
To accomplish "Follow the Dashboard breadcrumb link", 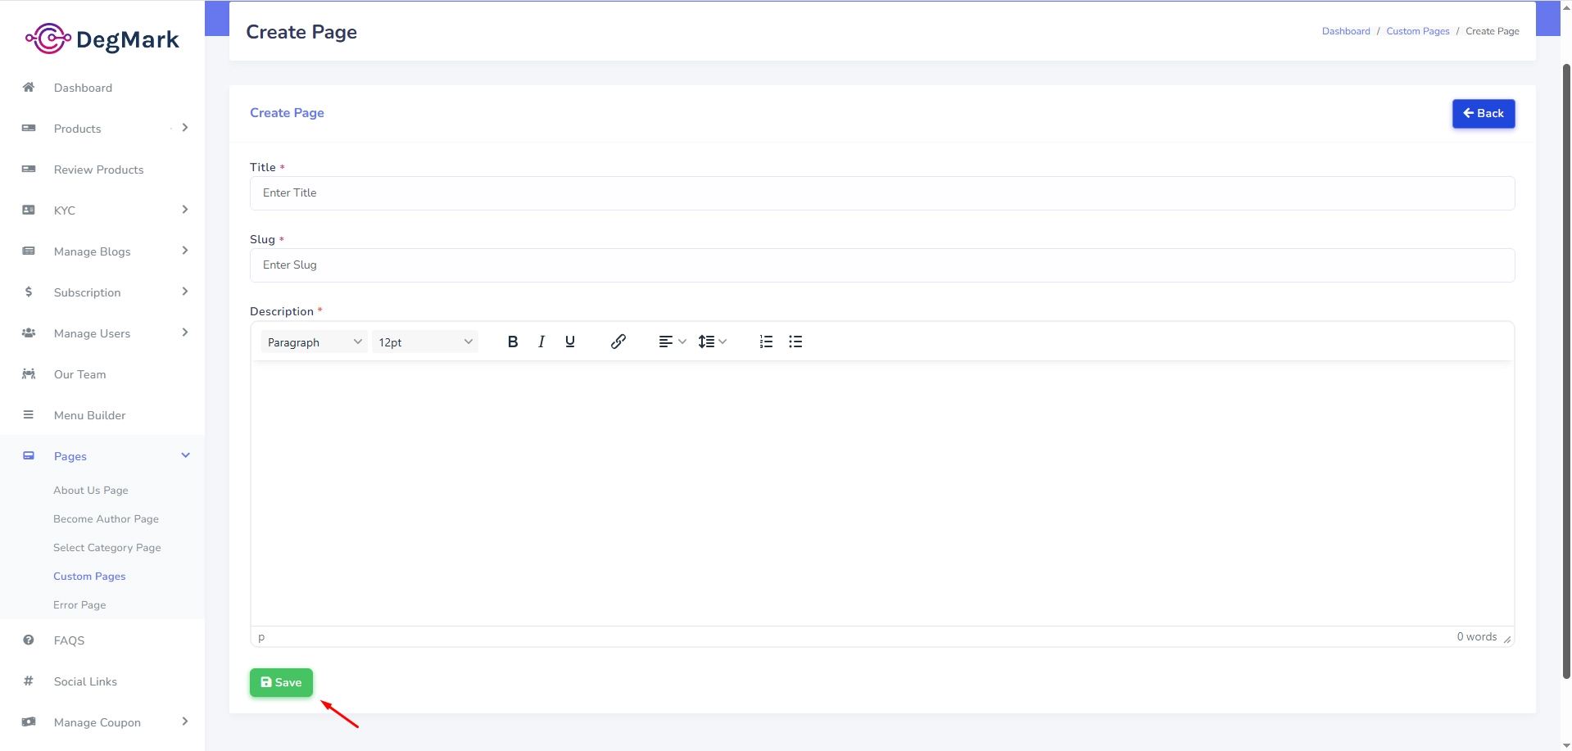I will 1346,31.
